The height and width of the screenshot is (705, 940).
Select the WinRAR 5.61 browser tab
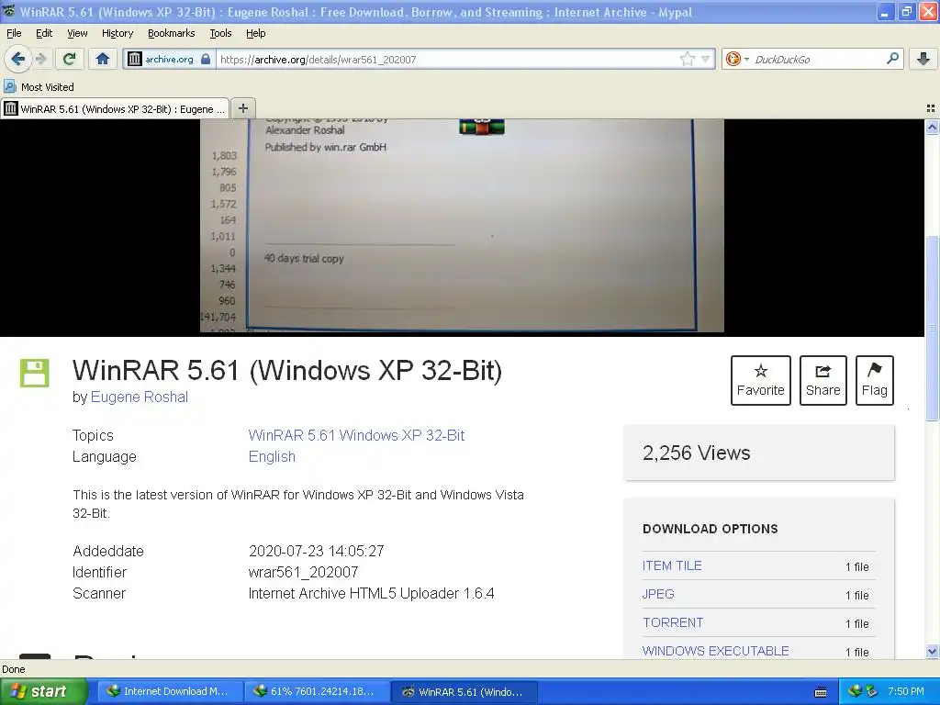click(115, 108)
